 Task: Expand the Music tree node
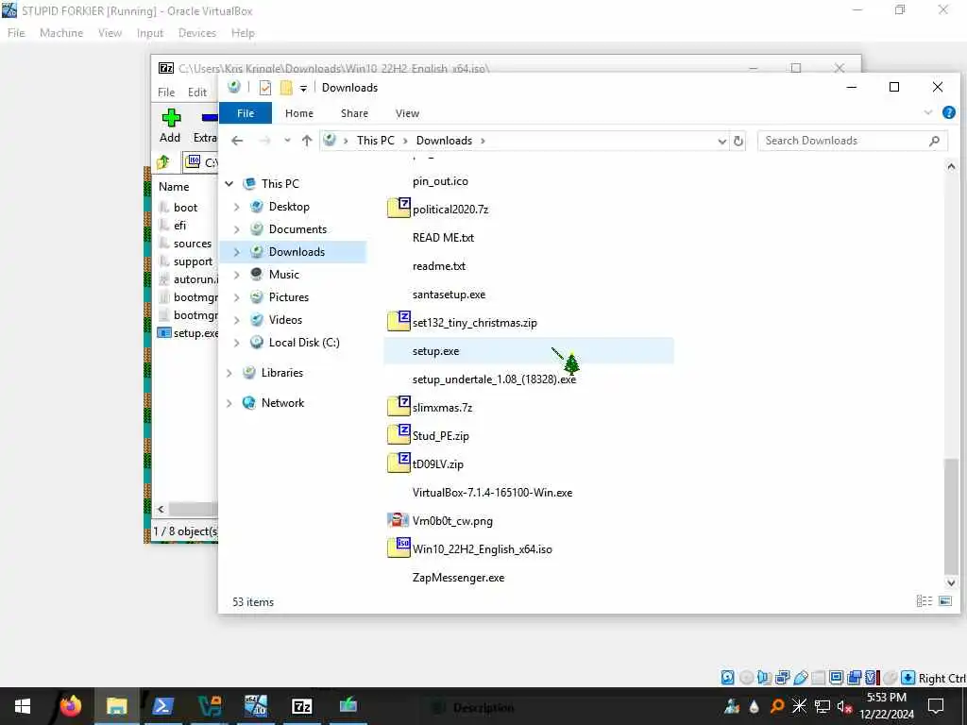236,275
